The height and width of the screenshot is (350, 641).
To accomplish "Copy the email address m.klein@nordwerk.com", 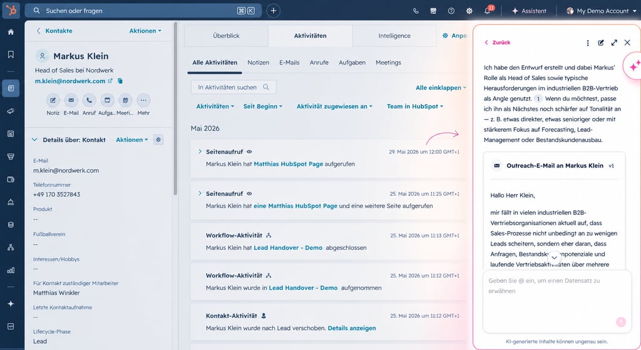I will (120, 81).
